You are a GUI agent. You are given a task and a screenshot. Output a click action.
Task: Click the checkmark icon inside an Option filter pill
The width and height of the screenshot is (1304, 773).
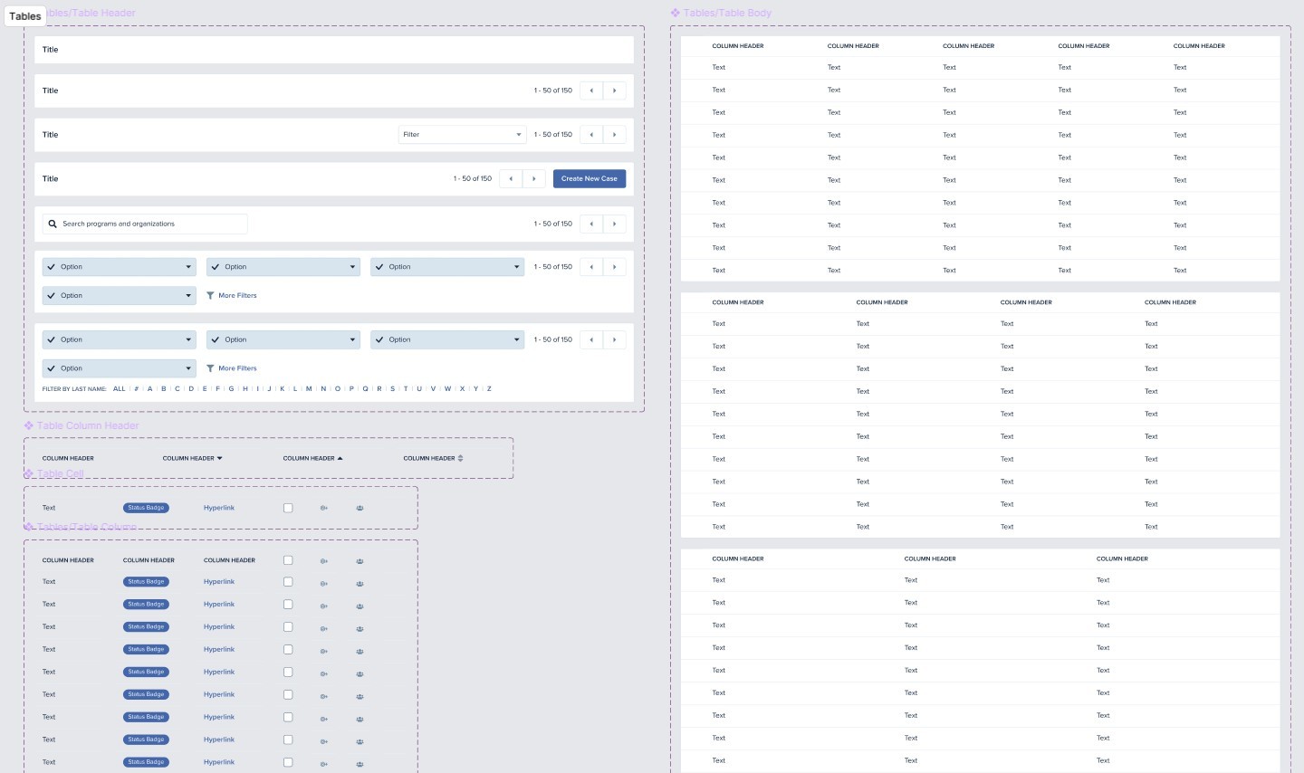pos(52,266)
